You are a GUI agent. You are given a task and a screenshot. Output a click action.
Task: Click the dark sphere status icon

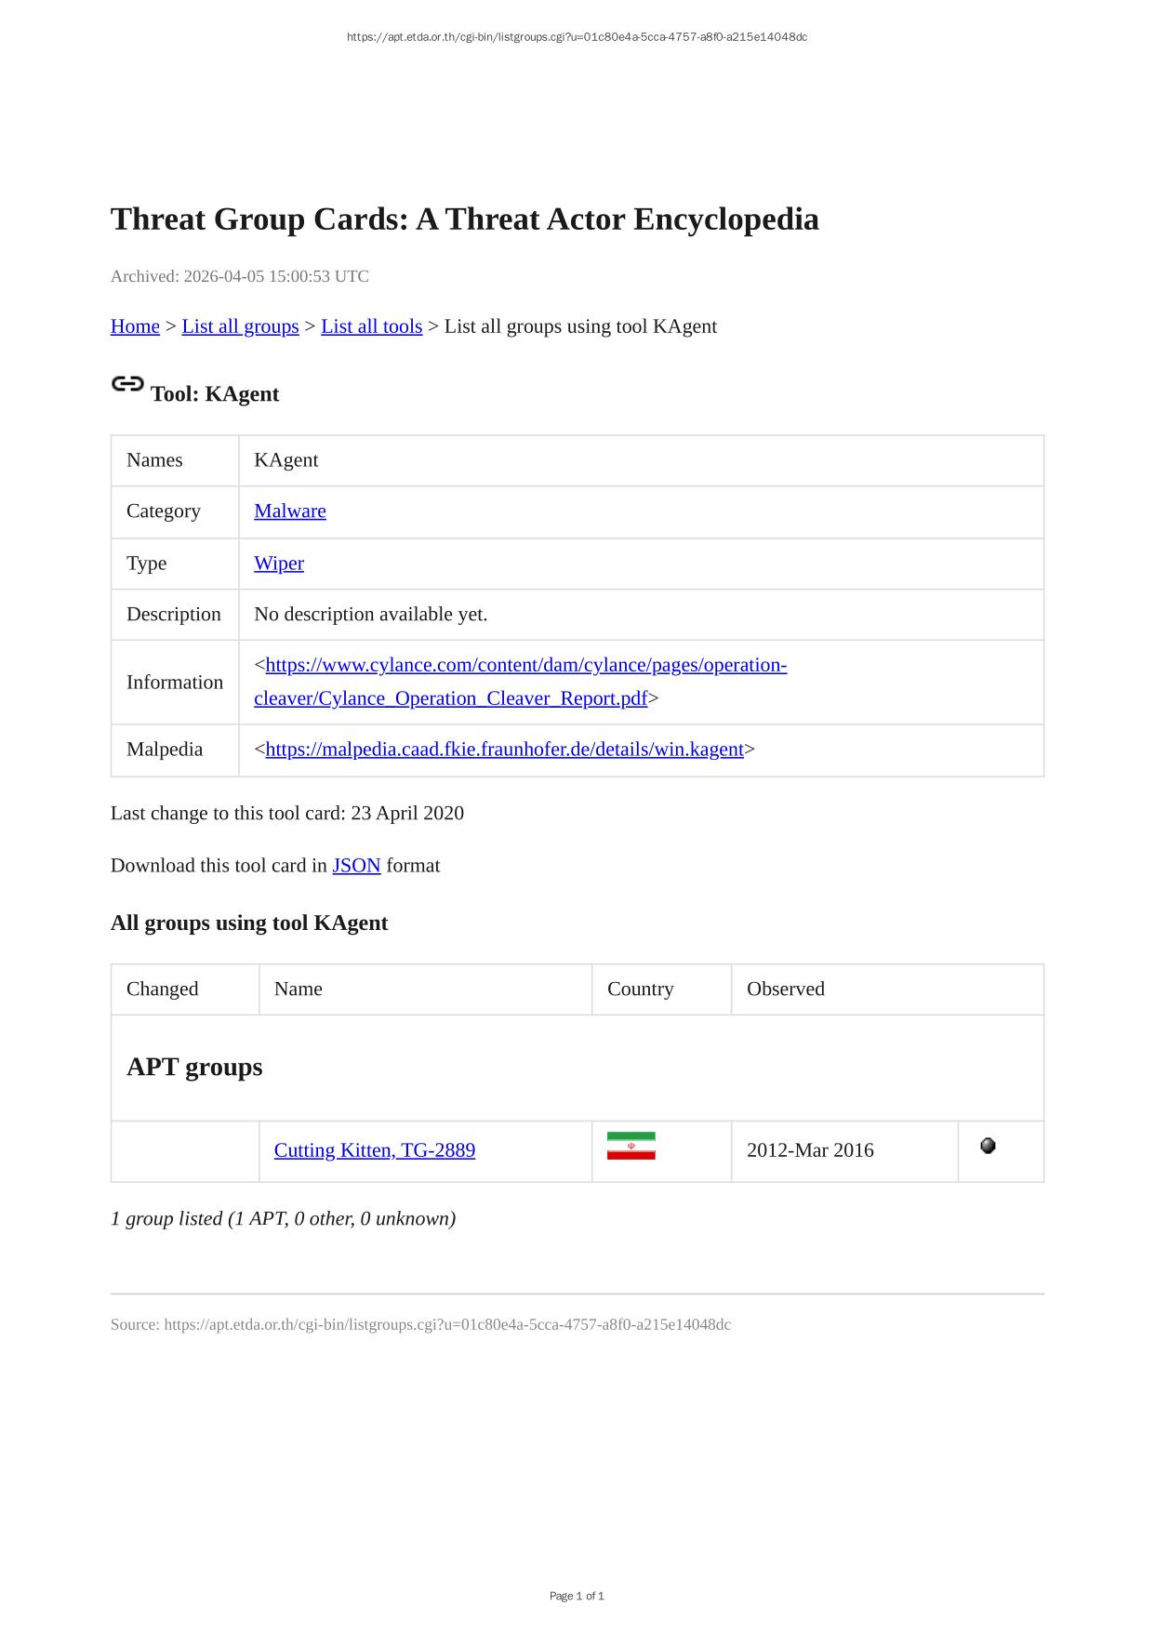click(988, 1146)
